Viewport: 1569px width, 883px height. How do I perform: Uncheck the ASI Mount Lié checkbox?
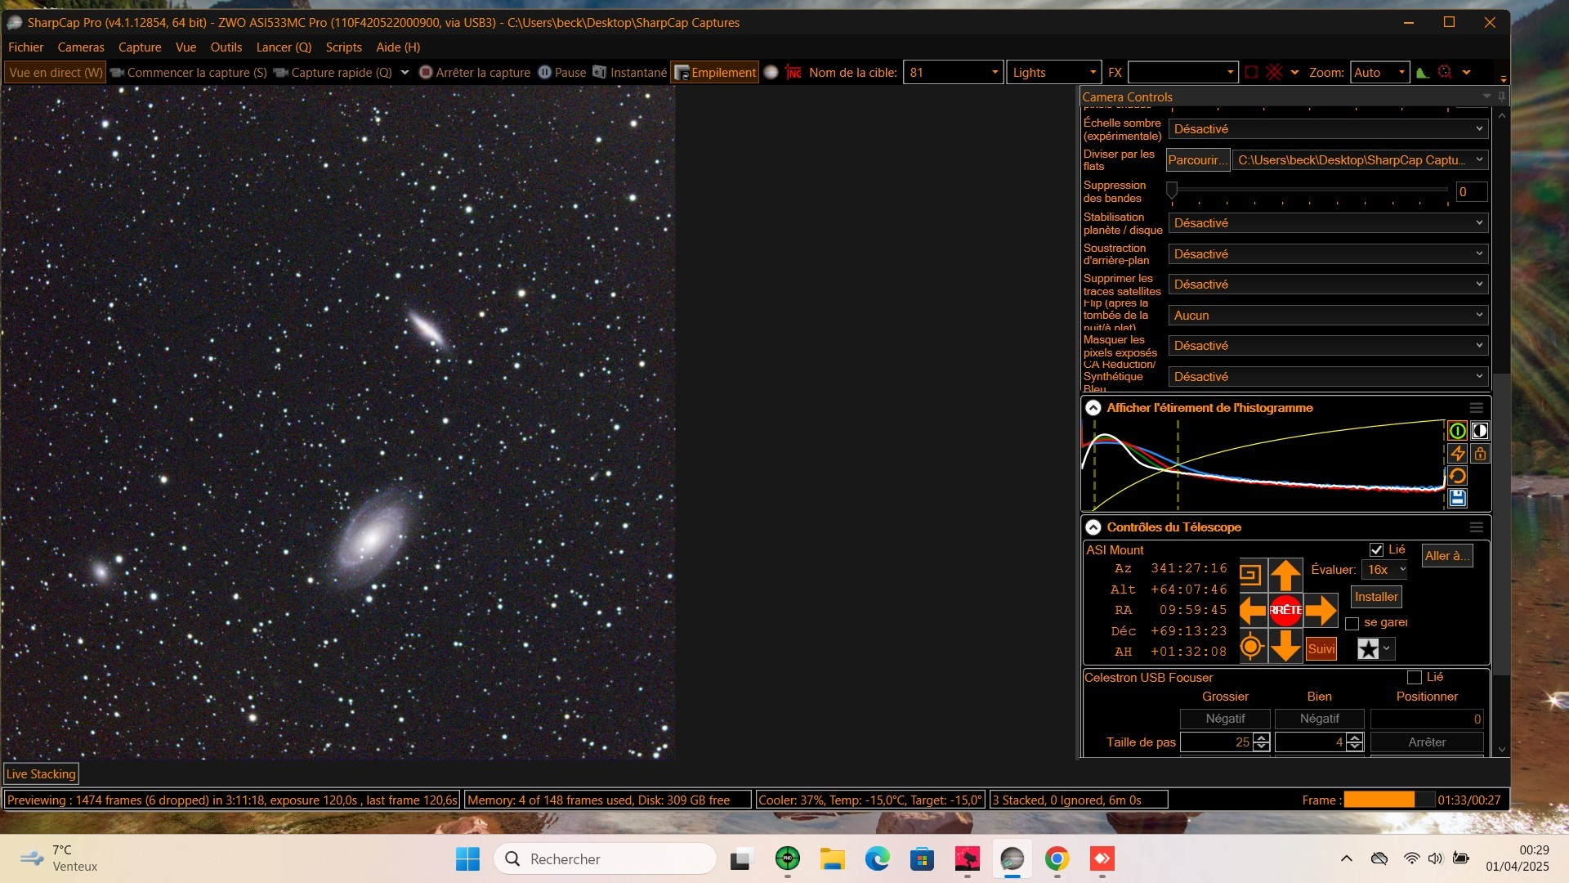pos(1376,550)
